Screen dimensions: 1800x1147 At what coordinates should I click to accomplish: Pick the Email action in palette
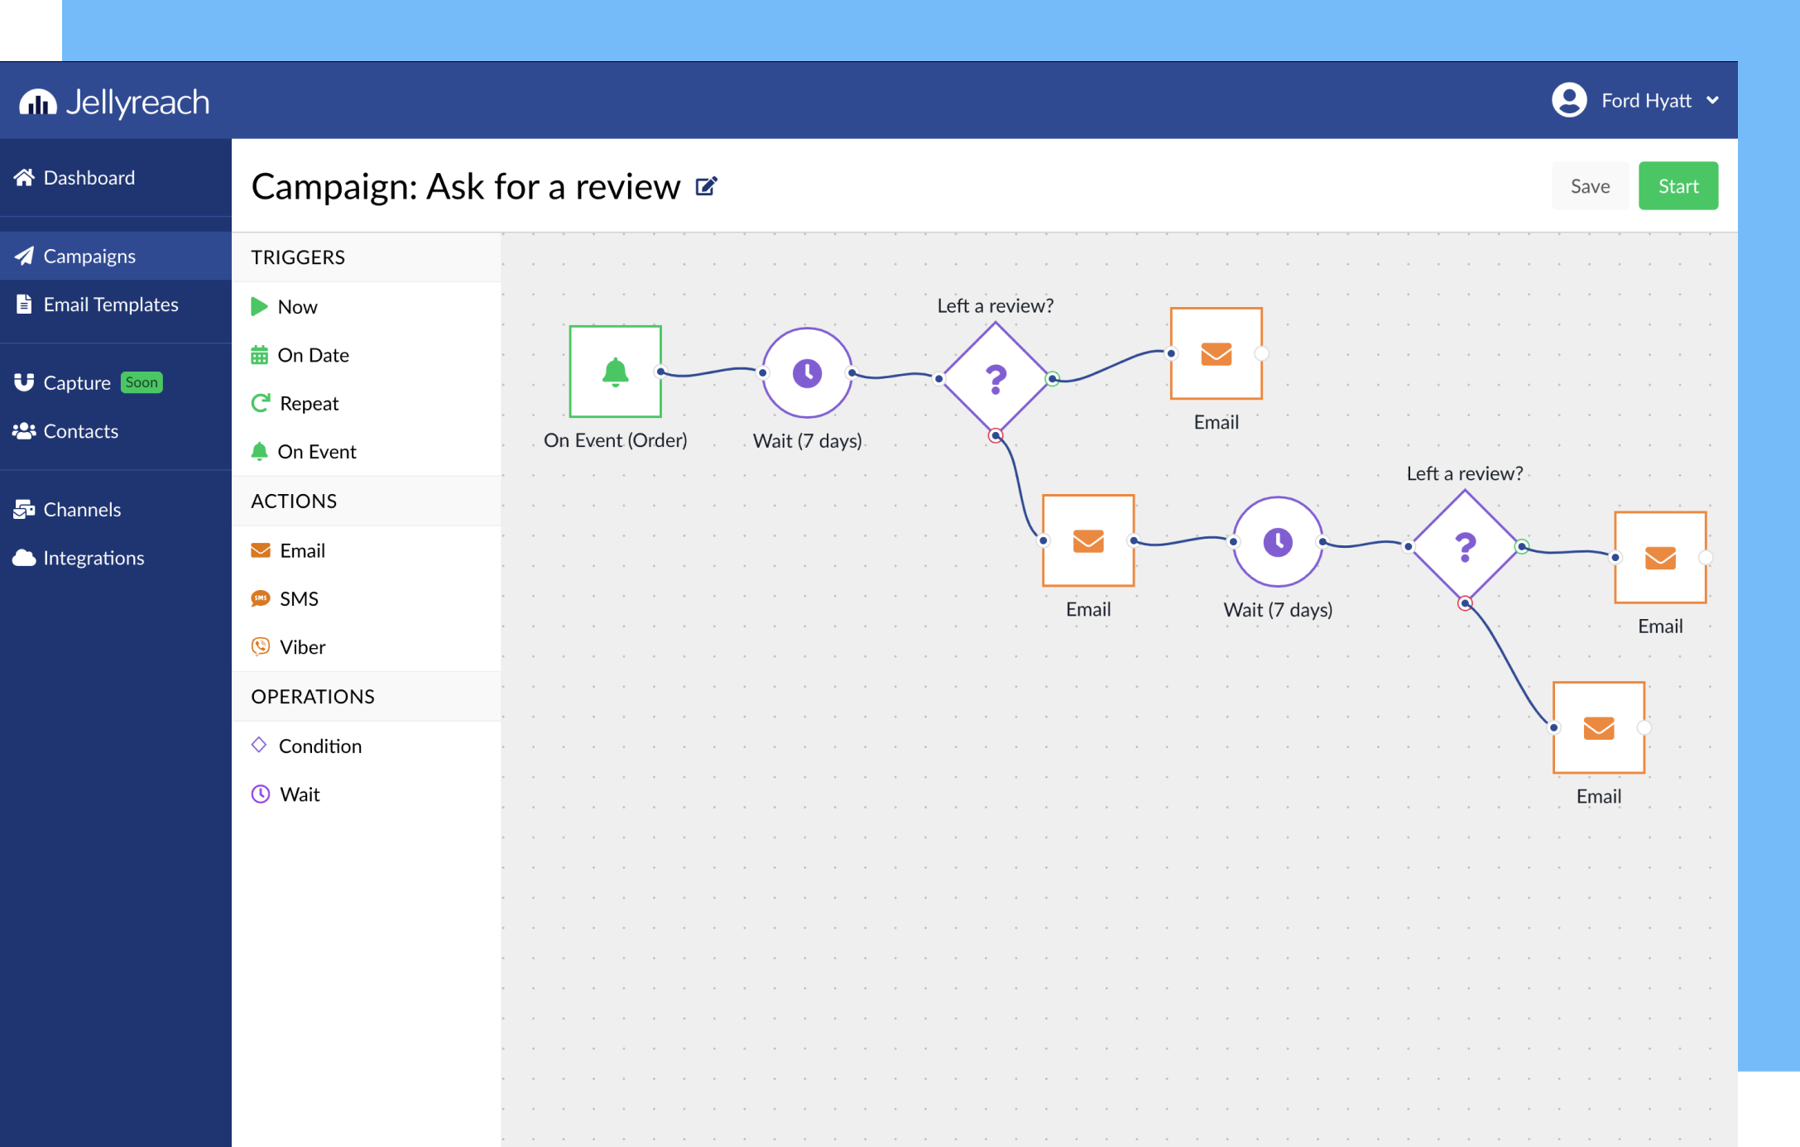(367, 550)
